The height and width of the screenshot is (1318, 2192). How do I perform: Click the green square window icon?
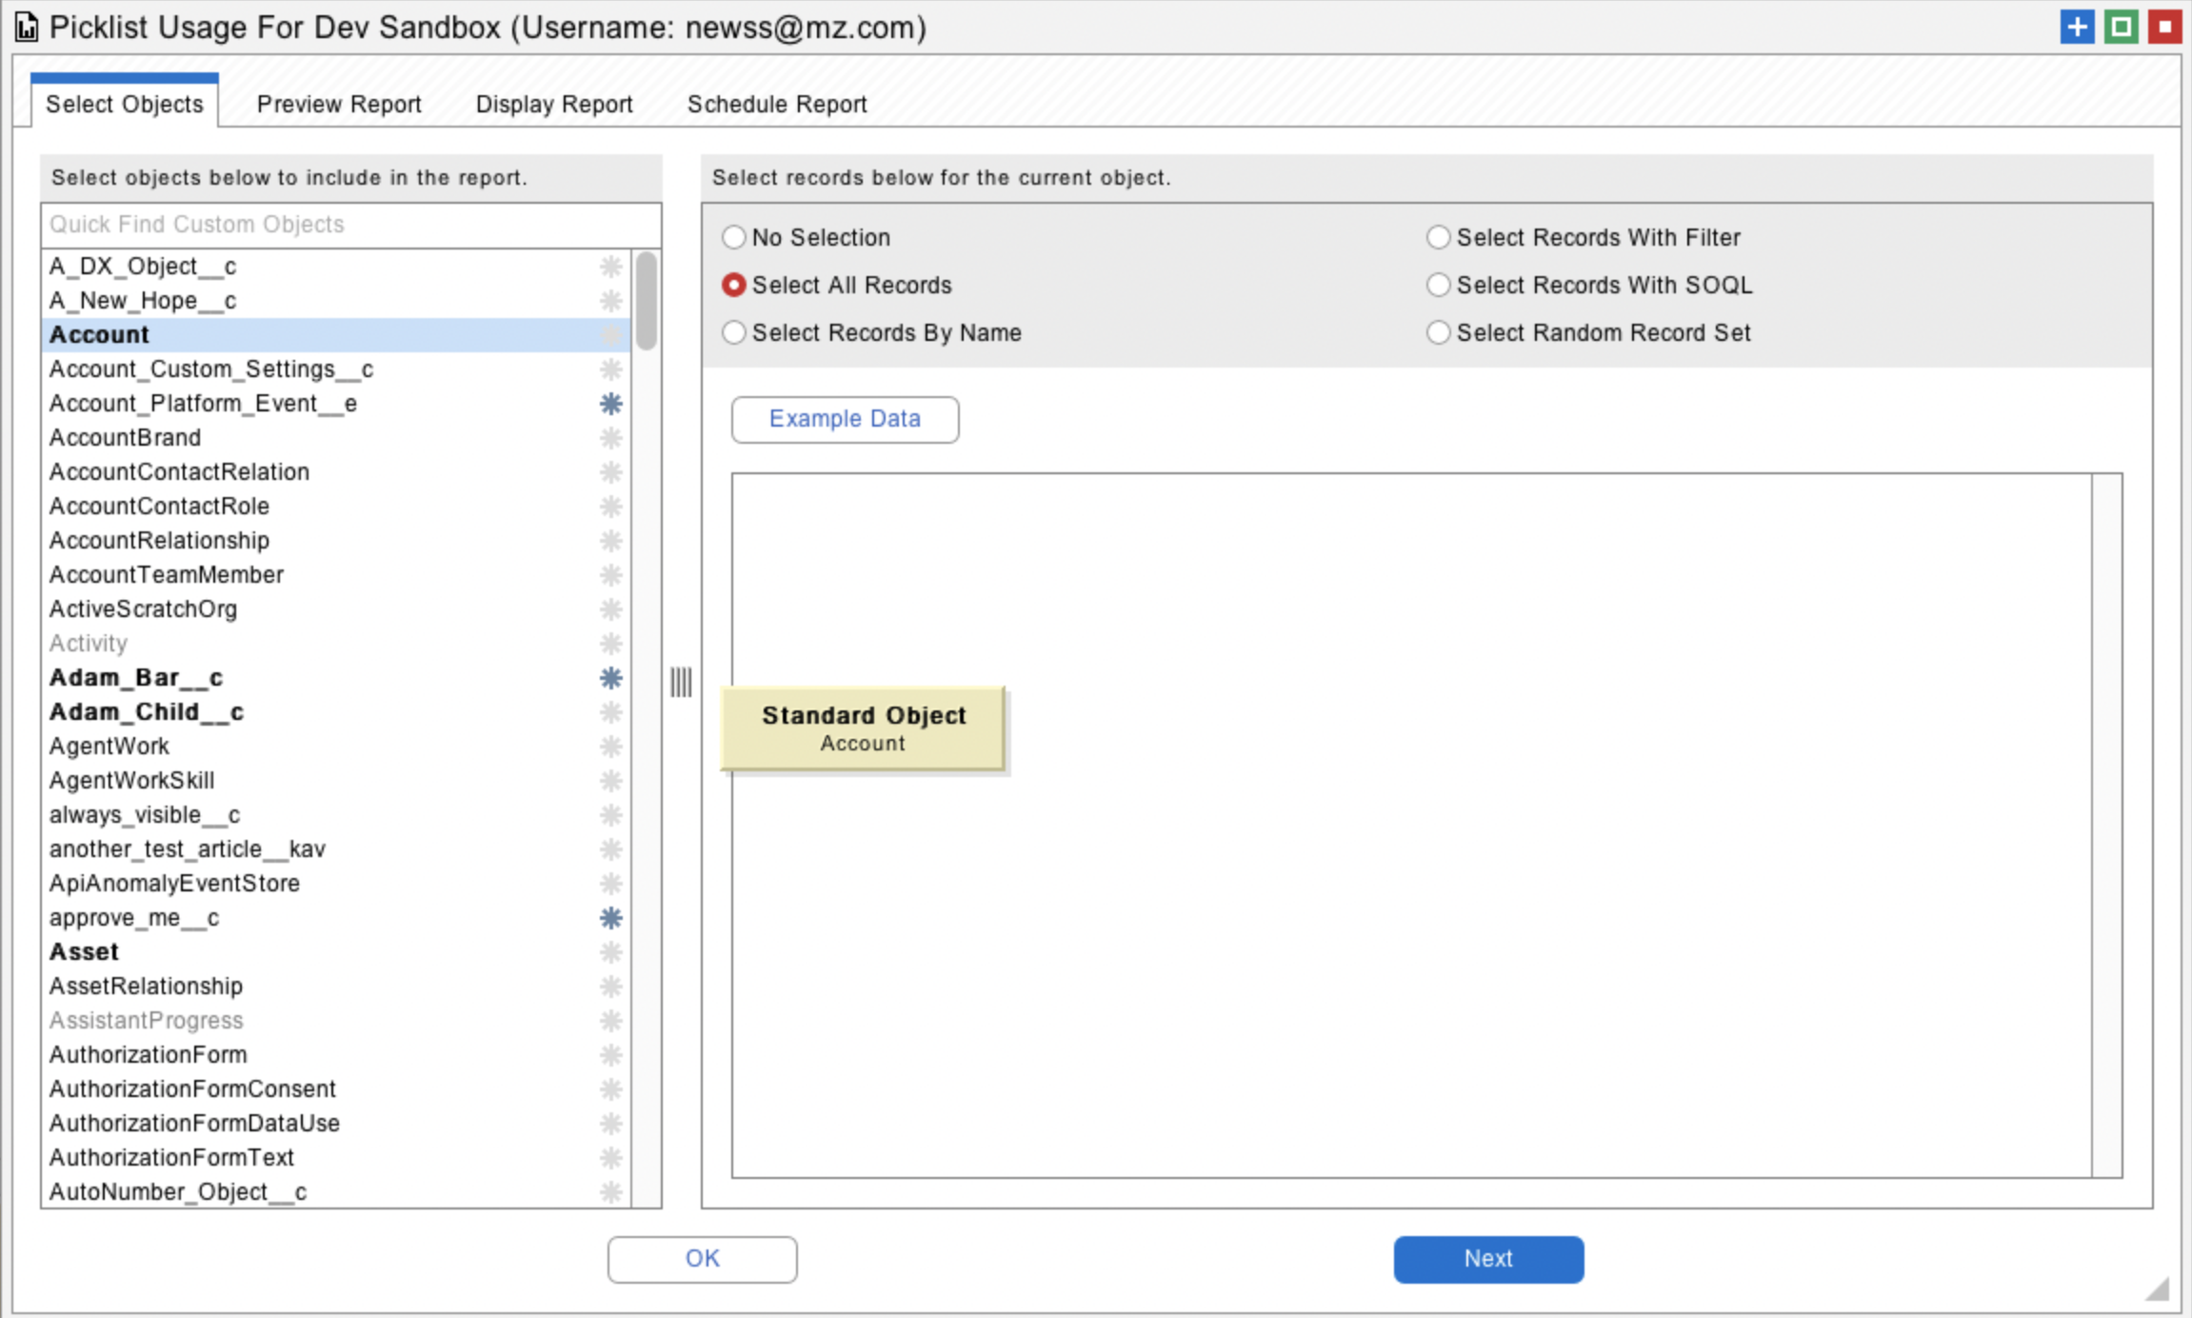coord(2121,27)
